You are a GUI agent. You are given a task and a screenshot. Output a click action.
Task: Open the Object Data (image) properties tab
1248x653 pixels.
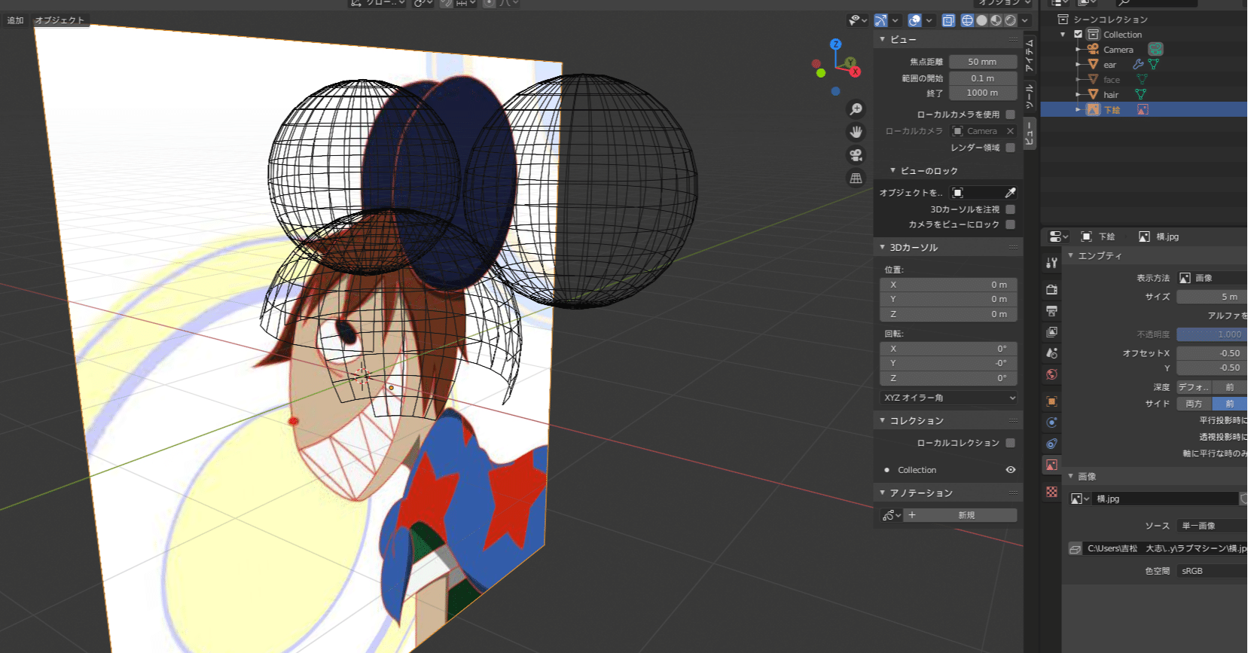point(1051,465)
